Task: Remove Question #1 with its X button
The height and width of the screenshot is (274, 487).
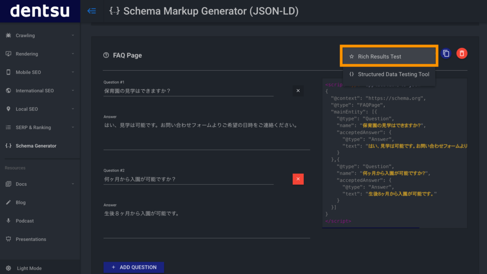Action: (298, 91)
